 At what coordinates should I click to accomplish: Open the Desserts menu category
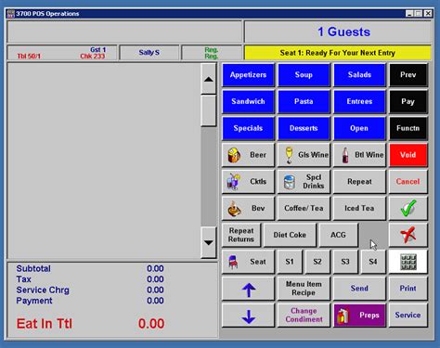click(304, 128)
